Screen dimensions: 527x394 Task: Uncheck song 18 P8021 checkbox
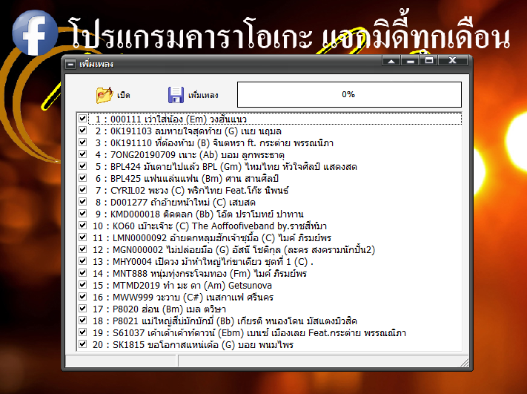pos(82,320)
